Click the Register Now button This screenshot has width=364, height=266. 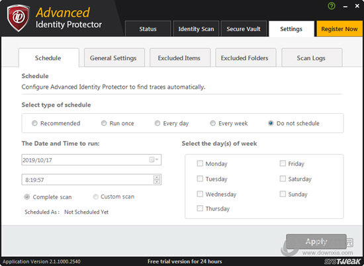[x=340, y=28]
